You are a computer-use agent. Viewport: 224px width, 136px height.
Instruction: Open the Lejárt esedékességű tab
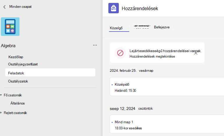click(142, 27)
